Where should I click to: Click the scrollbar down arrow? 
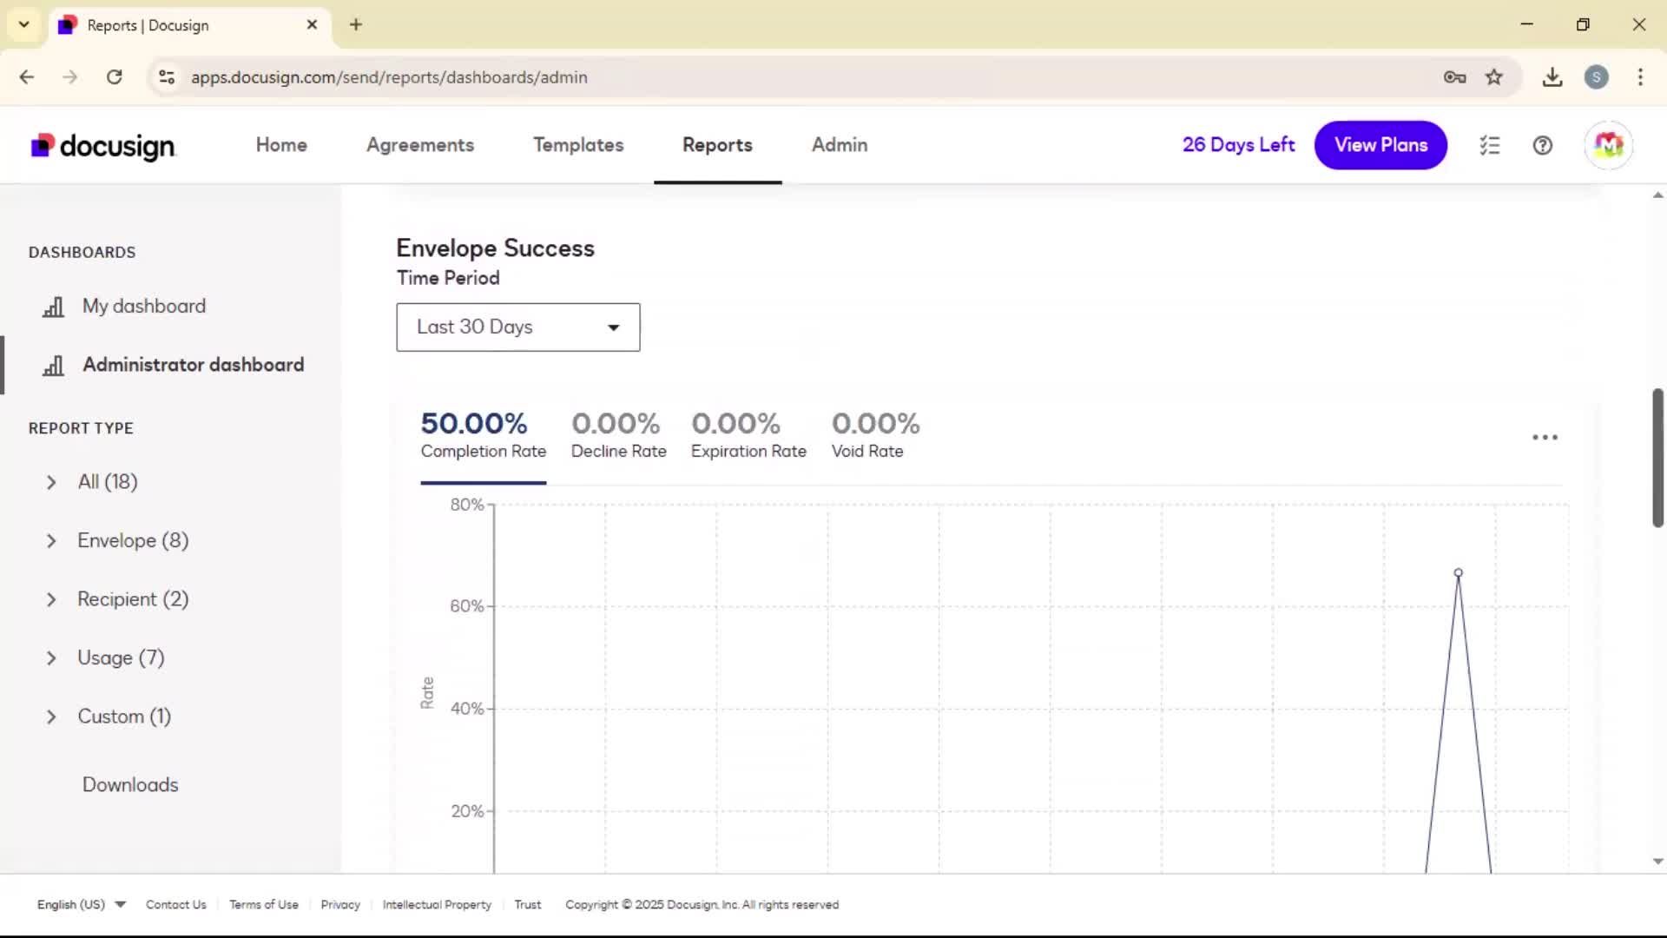[x=1657, y=862]
